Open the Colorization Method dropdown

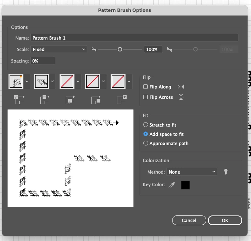[x=192, y=172]
